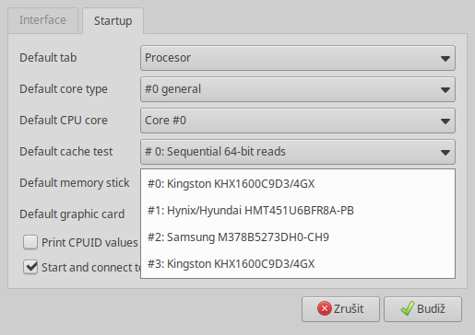The height and width of the screenshot is (335, 475).
Task: Choose #3: Kingston KHX1600C9D3/4GX option
Action: (298, 264)
